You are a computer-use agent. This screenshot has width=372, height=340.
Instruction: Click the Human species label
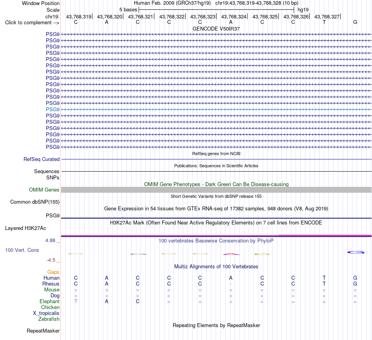(x=51, y=278)
